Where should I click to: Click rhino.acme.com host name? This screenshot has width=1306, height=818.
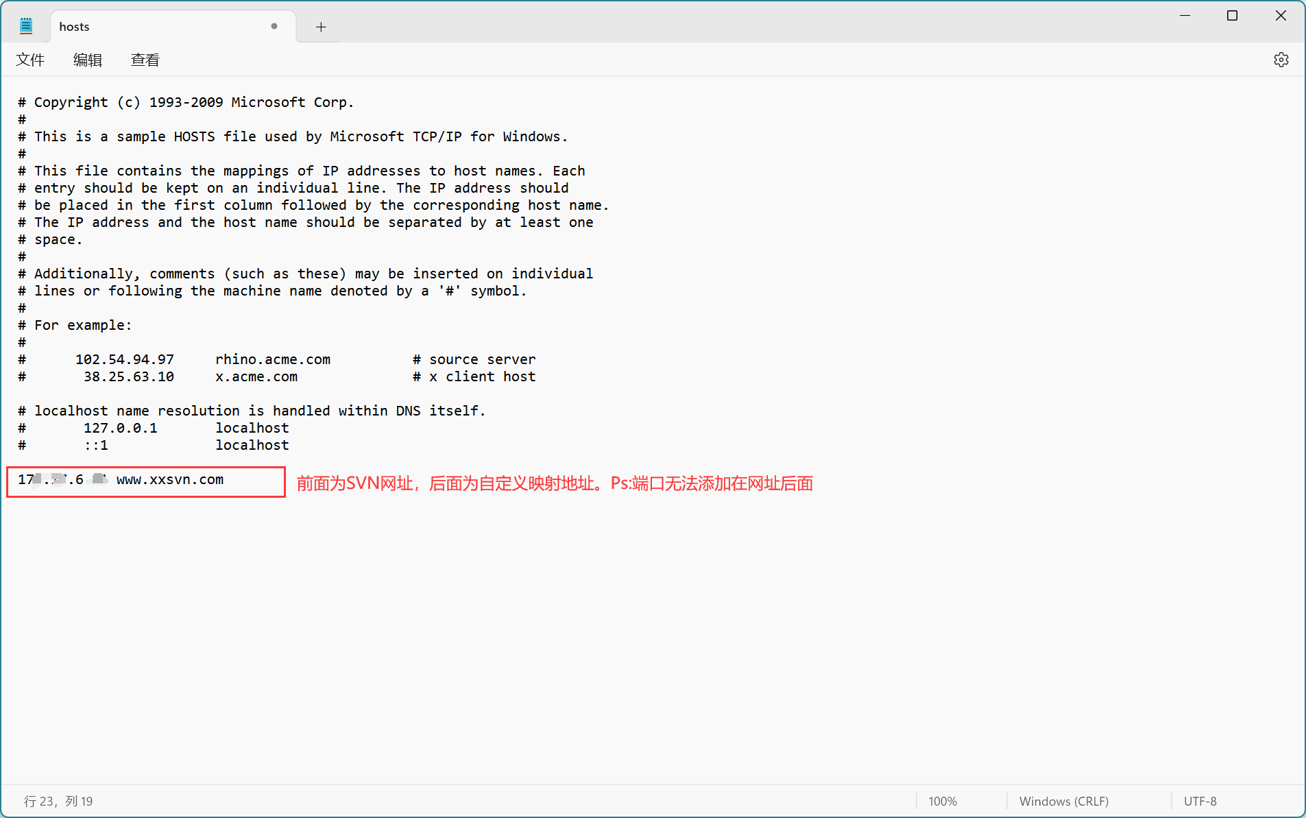[x=273, y=359]
